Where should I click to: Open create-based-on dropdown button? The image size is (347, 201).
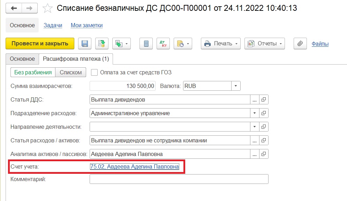point(121,43)
